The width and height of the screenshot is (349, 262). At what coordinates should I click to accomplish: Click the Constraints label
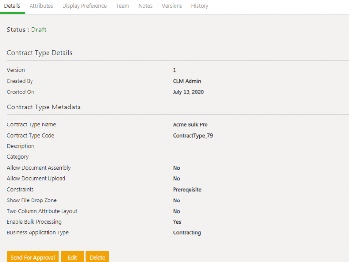(x=20, y=189)
